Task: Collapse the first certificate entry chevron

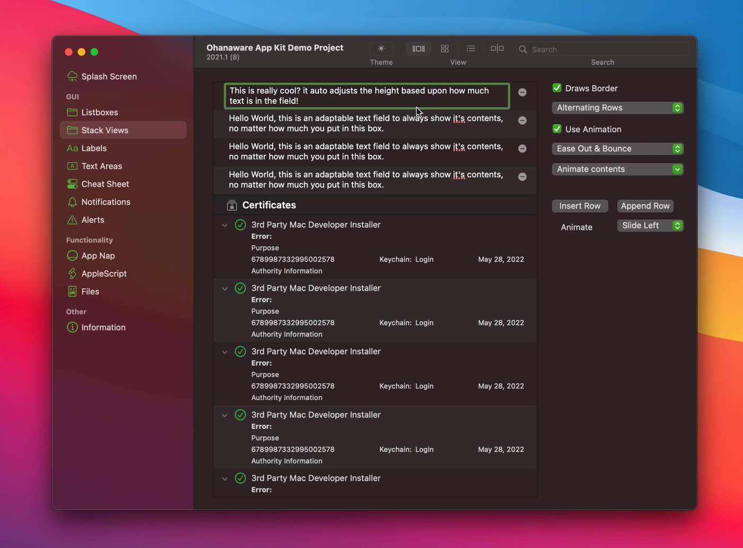Action: coord(225,225)
